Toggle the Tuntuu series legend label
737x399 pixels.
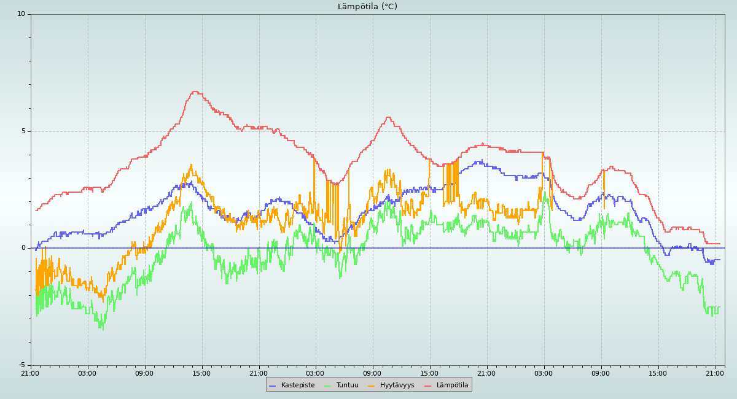coord(347,385)
